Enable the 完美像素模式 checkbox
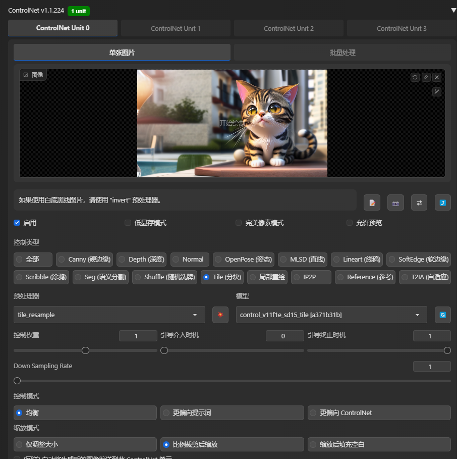 point(238,222)
